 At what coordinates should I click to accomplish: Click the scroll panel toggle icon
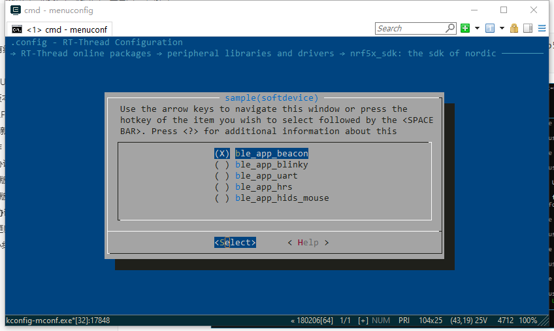528,28
